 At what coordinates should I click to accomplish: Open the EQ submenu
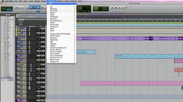click(62, 7)
